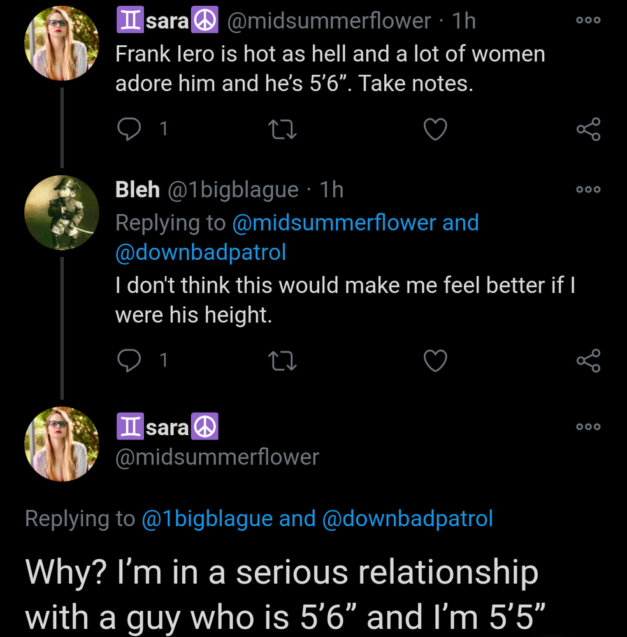The image size is (627, 637).
Task: Open more options on sara's main reply
Action: click(588, 426)
